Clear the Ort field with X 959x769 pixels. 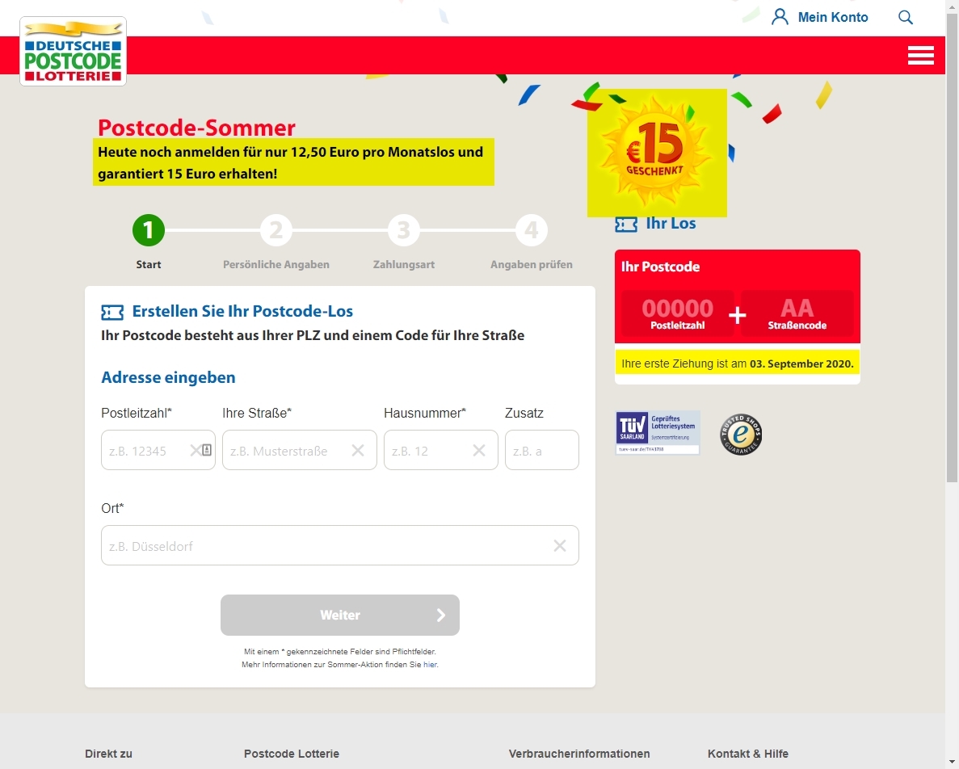click(560, 545)
